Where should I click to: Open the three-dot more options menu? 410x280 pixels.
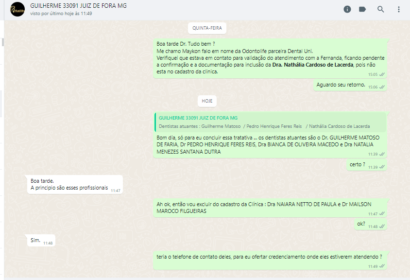tap(398, 9)
